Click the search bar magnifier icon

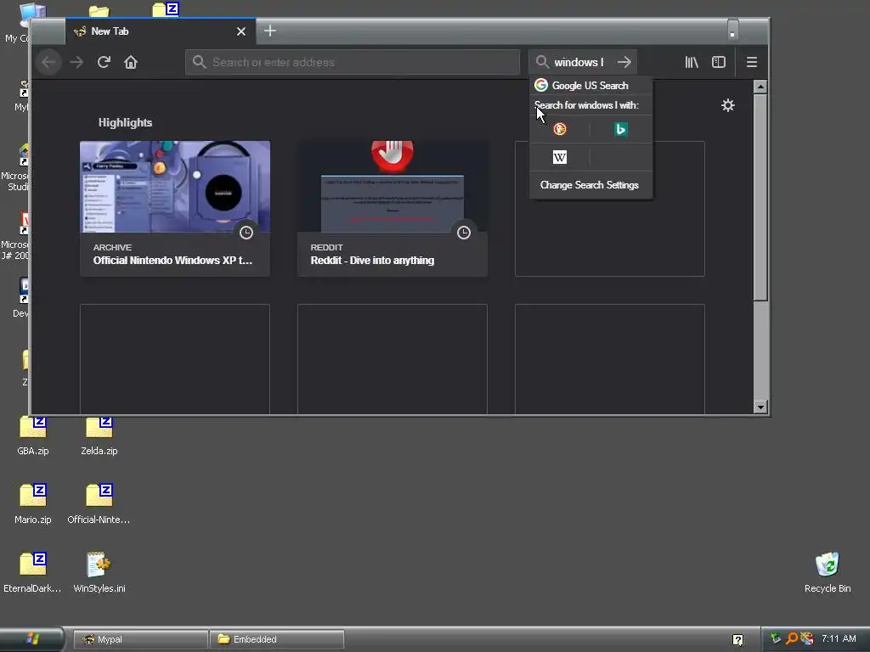[542, 62]
